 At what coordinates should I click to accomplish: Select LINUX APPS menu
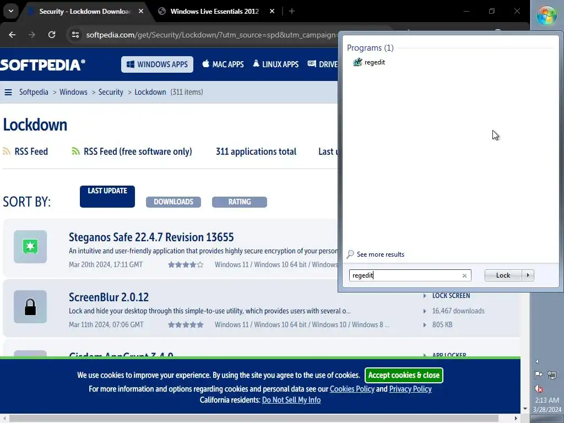[276, 64]
